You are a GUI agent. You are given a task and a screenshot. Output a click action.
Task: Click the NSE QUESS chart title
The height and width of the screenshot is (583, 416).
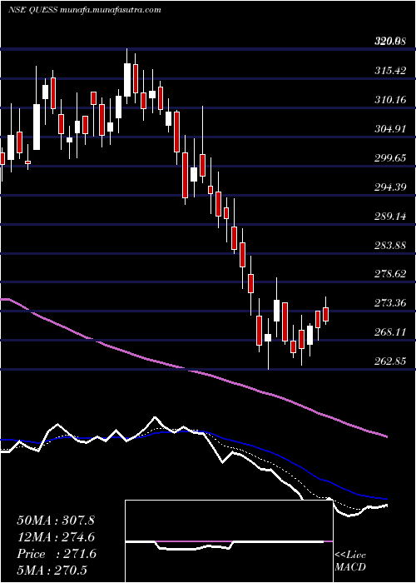coord(85,10)
